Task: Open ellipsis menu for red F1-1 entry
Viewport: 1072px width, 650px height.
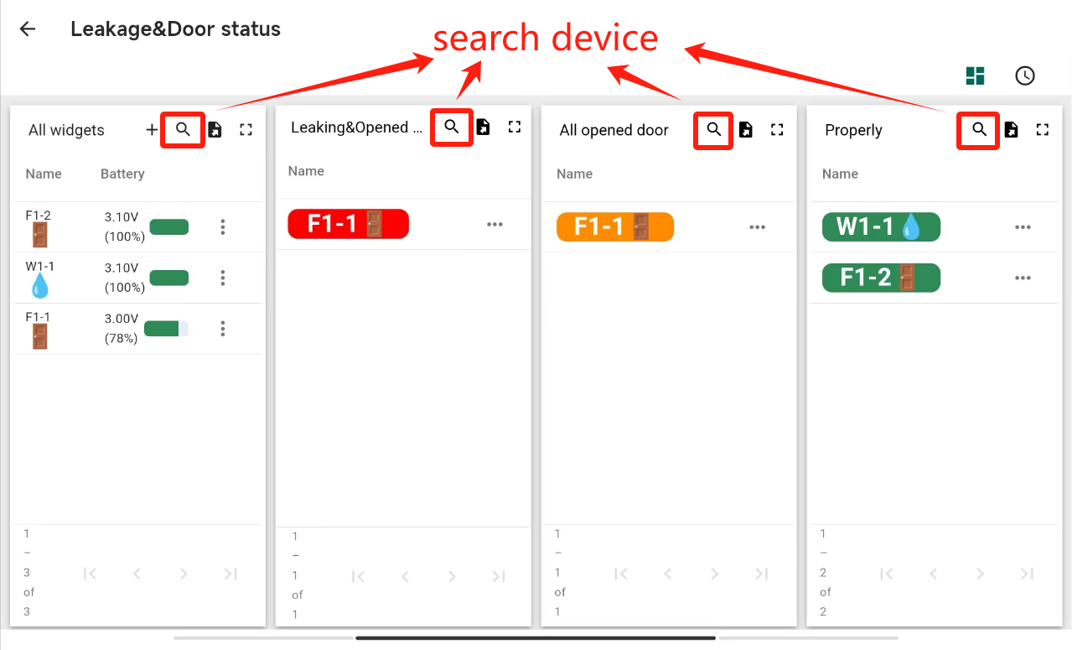Action: pyautogui.click(x=495, y=224)
